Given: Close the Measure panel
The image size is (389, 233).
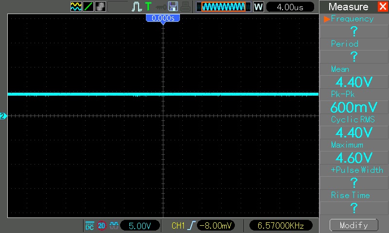Looking at the screenshot, I should point(382,7).
